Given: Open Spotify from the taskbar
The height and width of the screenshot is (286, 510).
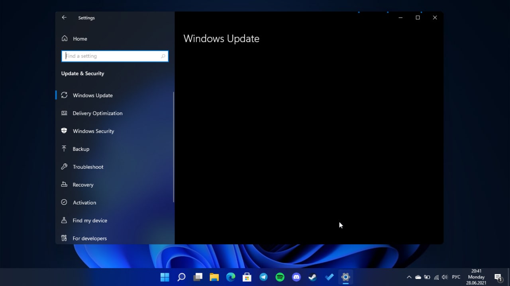Looking at the screenshot, I should [280, 277].
